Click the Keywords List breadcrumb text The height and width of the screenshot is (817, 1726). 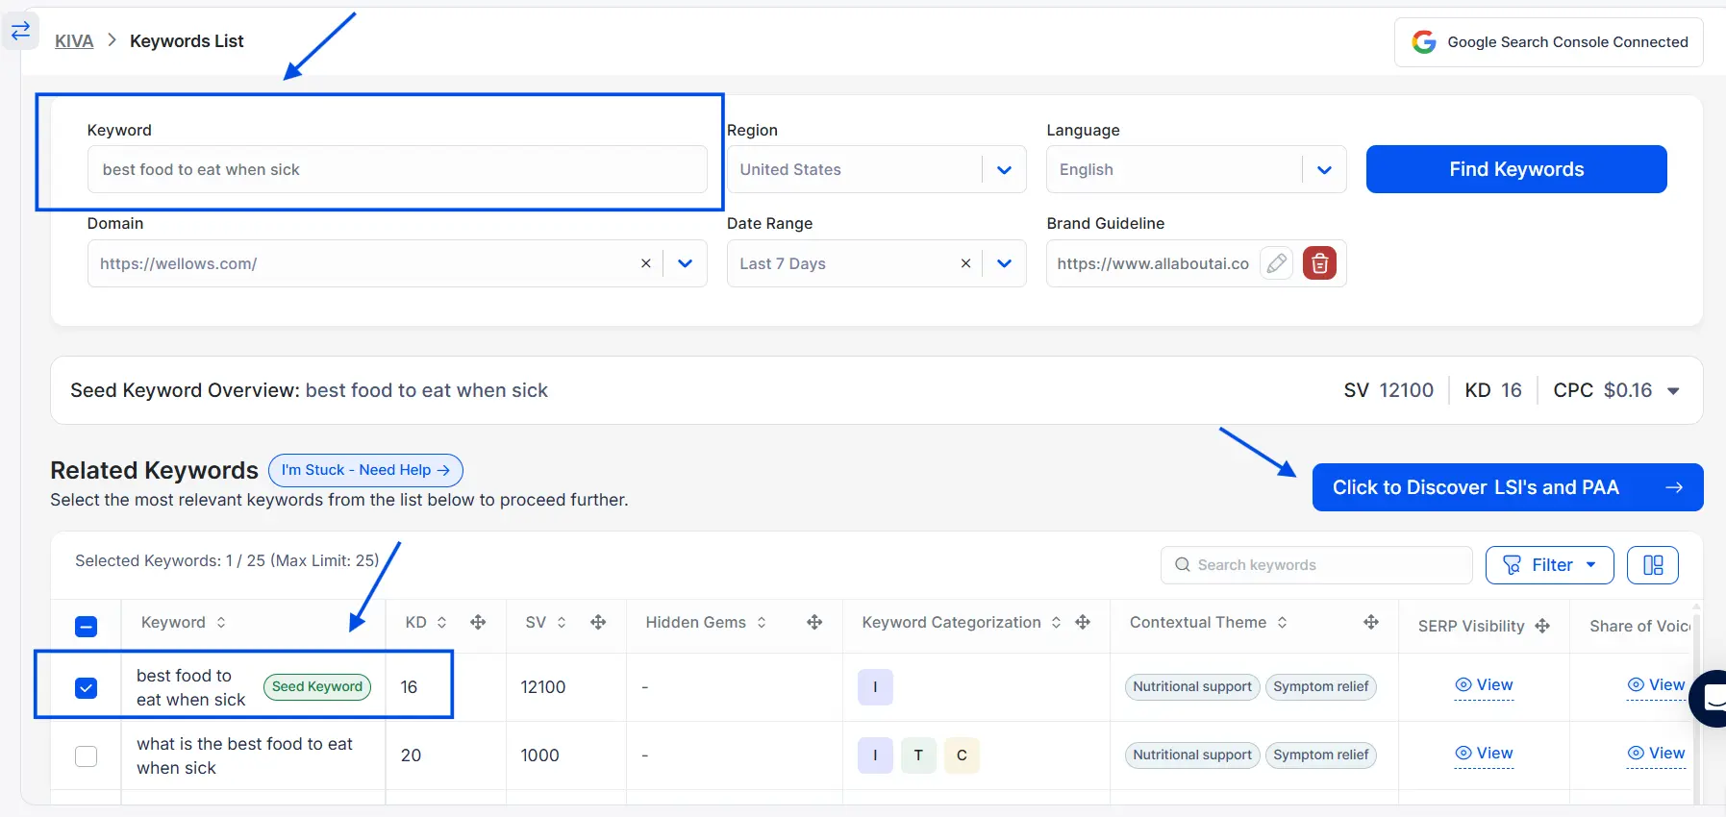[187, 41]
